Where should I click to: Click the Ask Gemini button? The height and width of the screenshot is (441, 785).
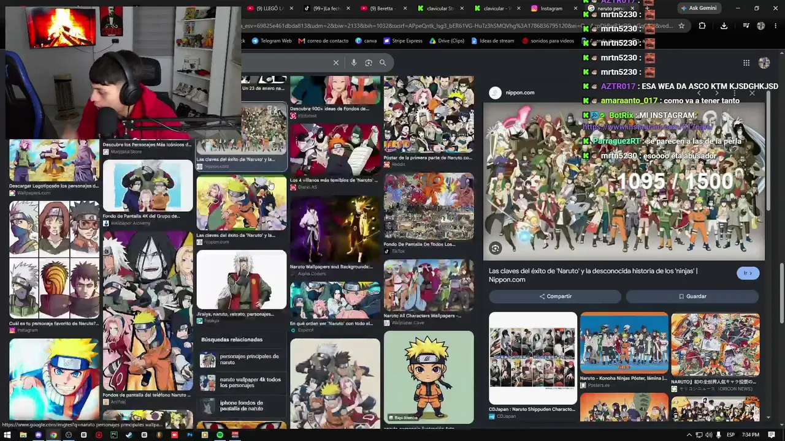click(698, 8)
